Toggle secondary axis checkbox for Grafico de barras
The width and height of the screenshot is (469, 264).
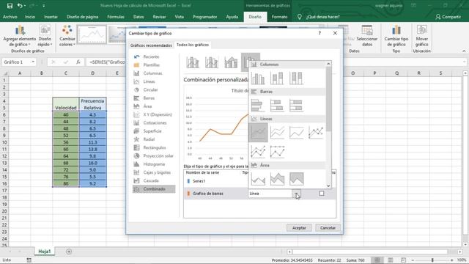pos(322,194)
